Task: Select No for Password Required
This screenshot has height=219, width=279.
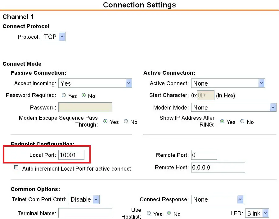Action: tap(83, 96)
